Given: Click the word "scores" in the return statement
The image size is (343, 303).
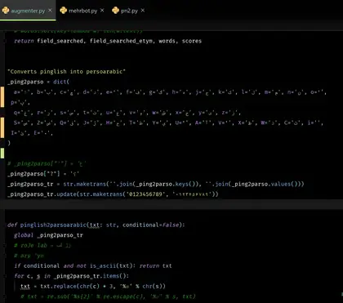Looking at the screenshot, I should tap(192, 41).
